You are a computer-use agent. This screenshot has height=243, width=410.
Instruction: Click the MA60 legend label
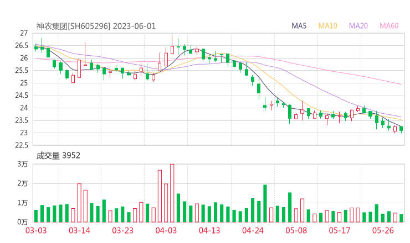tap(389, 26)
